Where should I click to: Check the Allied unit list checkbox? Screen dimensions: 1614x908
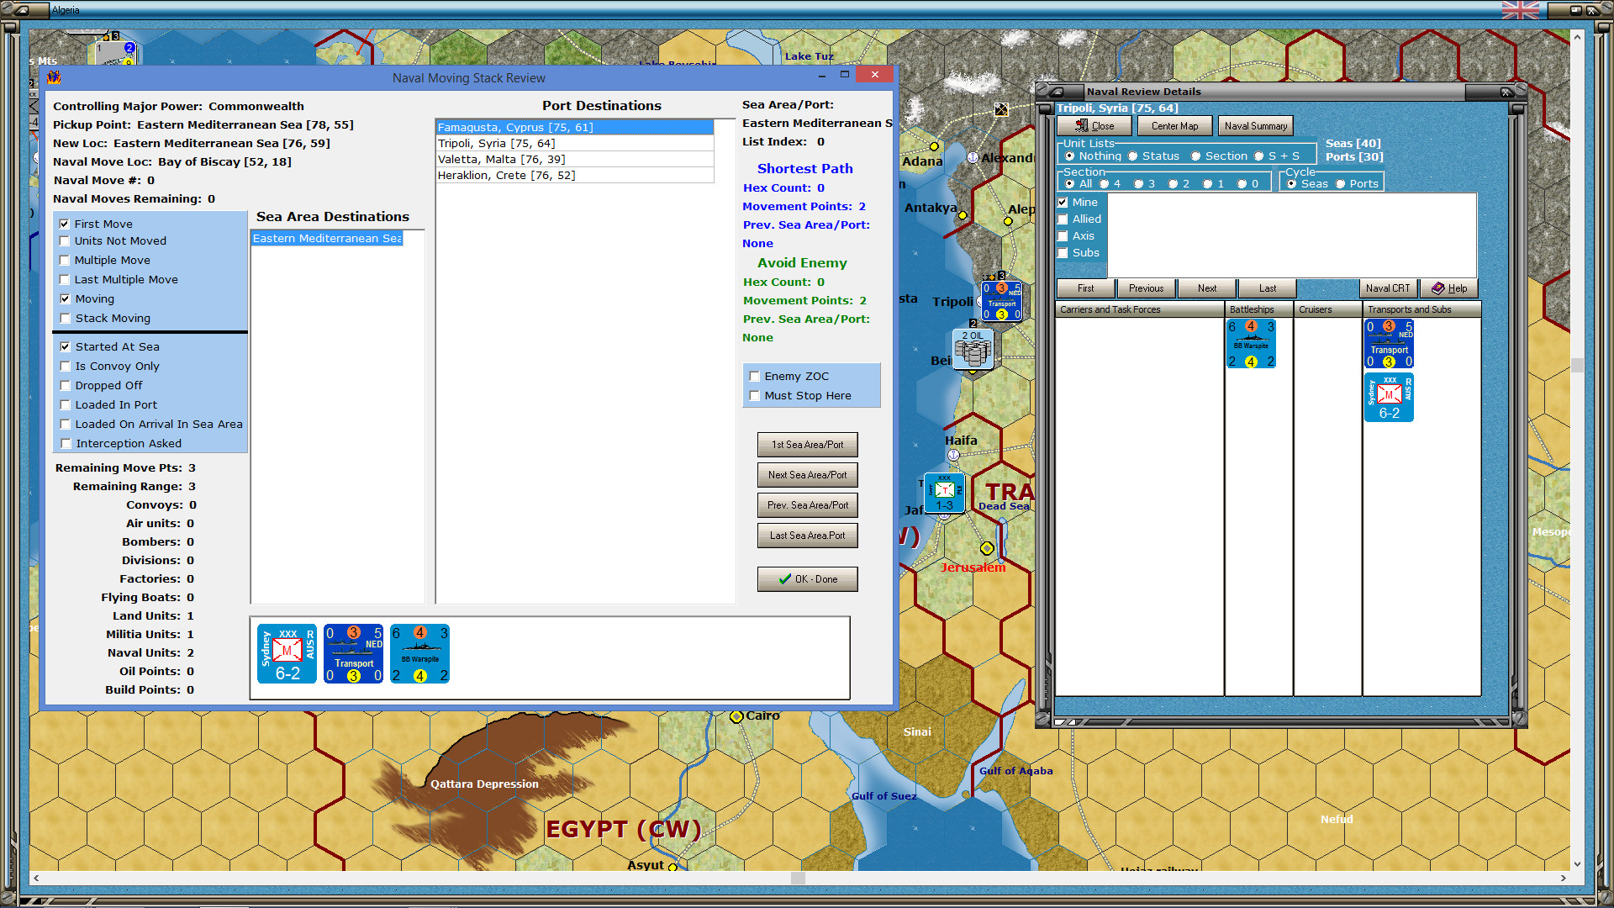tap(1063, 219)
